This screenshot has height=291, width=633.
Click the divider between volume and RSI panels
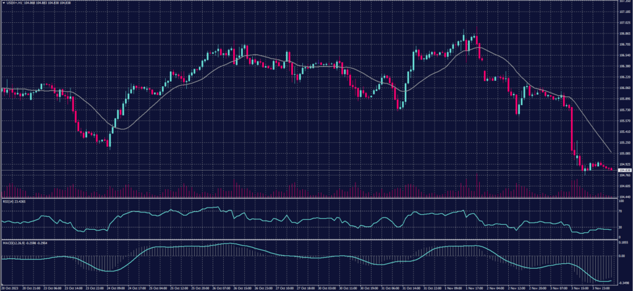pos(309,198)
